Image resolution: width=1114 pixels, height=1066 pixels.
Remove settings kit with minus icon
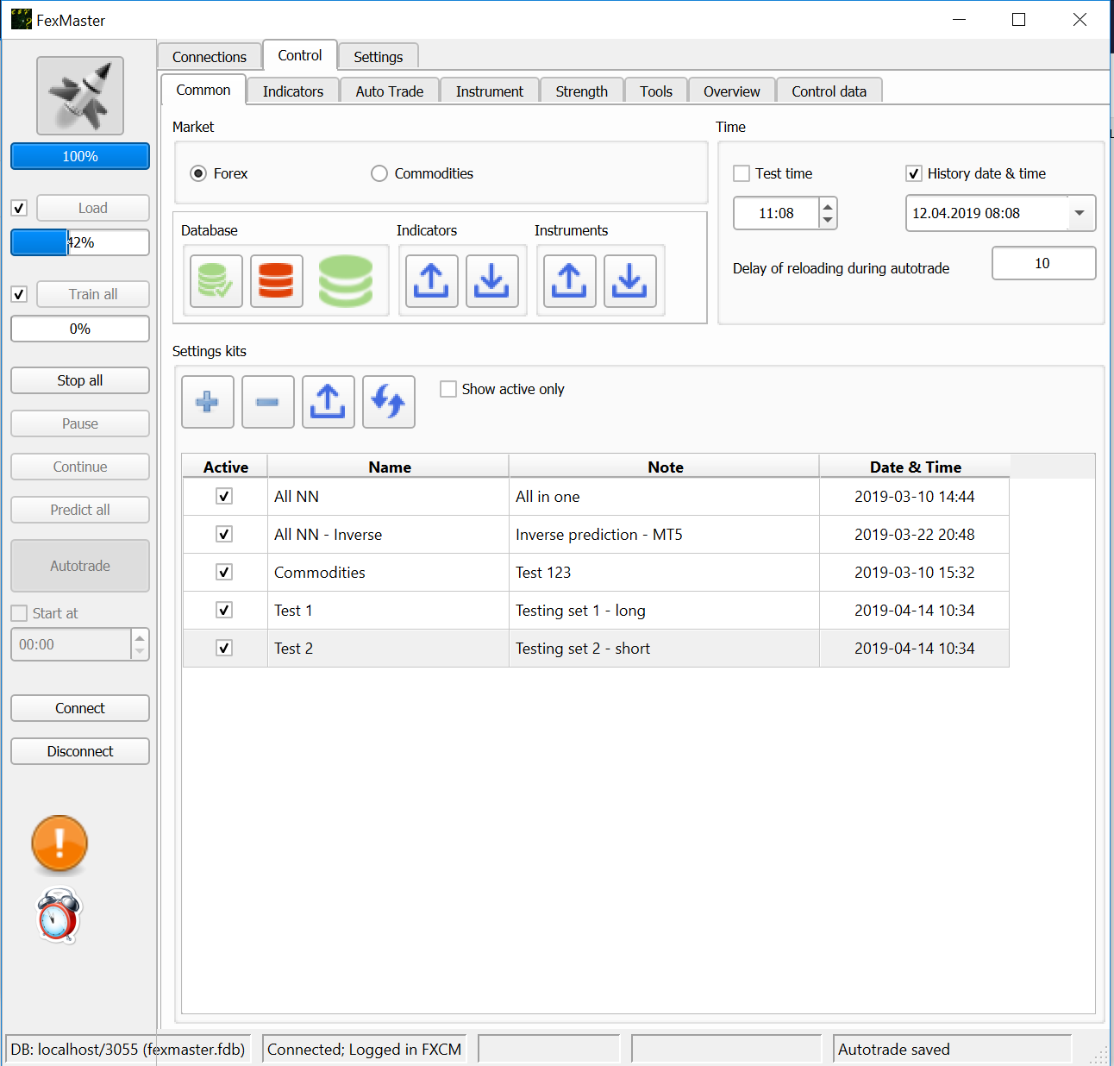tap(268, 402)
